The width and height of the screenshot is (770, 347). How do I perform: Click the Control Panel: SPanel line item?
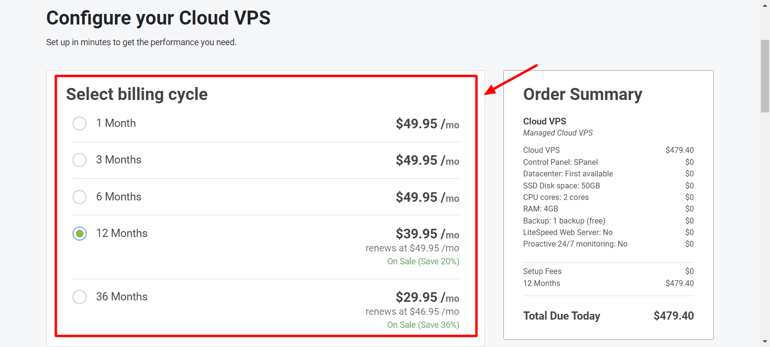click(x=560, y=162)
